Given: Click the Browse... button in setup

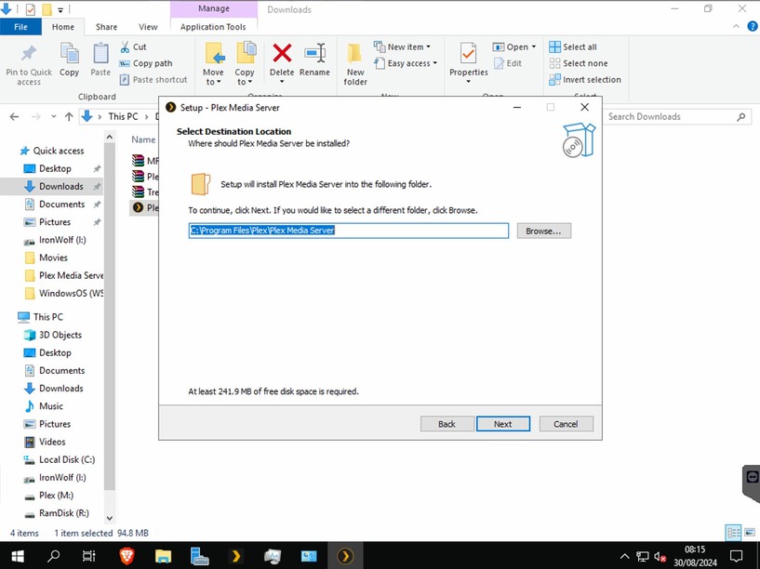Looking at the screenshot, I should coord(543,231).
